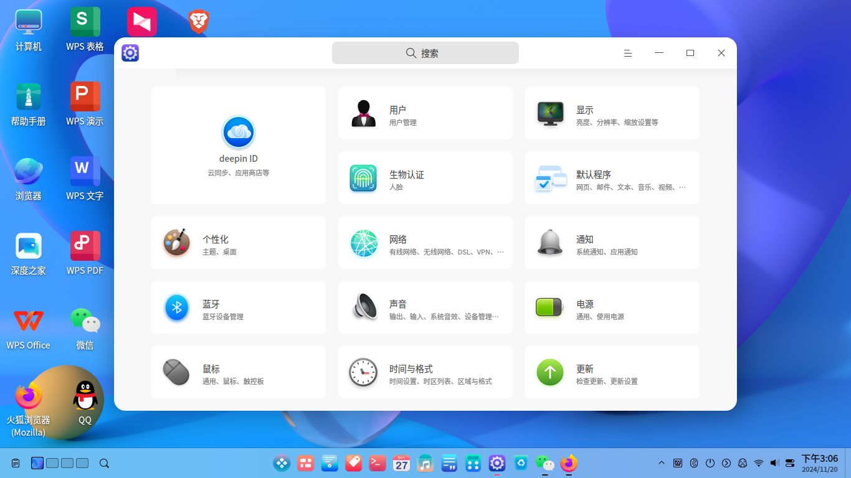Open the Wi-Fi tray icon
The image size is (851, 478).
[759, 463]
